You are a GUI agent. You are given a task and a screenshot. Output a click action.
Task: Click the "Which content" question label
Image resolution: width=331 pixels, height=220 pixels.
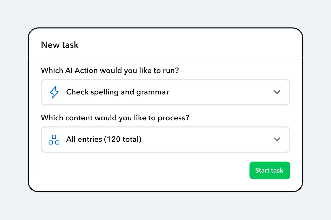point(115,118)
